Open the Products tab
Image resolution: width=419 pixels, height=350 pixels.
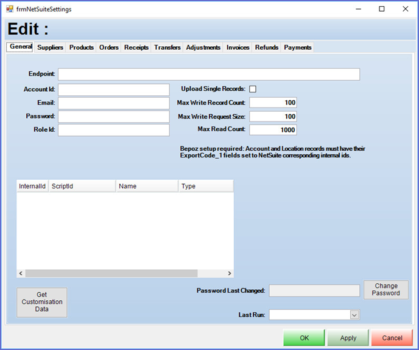point(82,47)
